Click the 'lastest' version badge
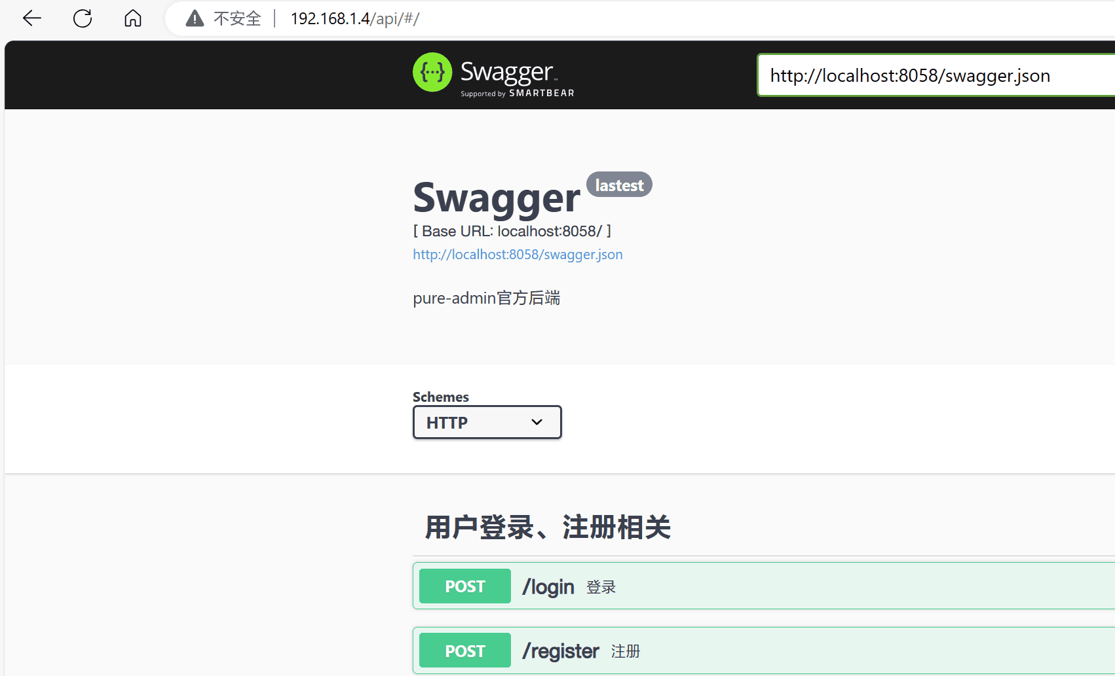The height and width of the screenshot is (676, 1115). 619,185
